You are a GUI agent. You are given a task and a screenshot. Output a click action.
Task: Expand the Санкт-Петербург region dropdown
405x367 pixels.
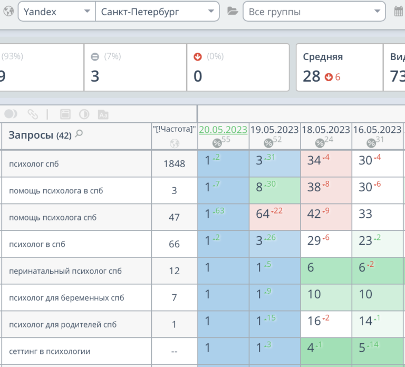click(157, 11)
